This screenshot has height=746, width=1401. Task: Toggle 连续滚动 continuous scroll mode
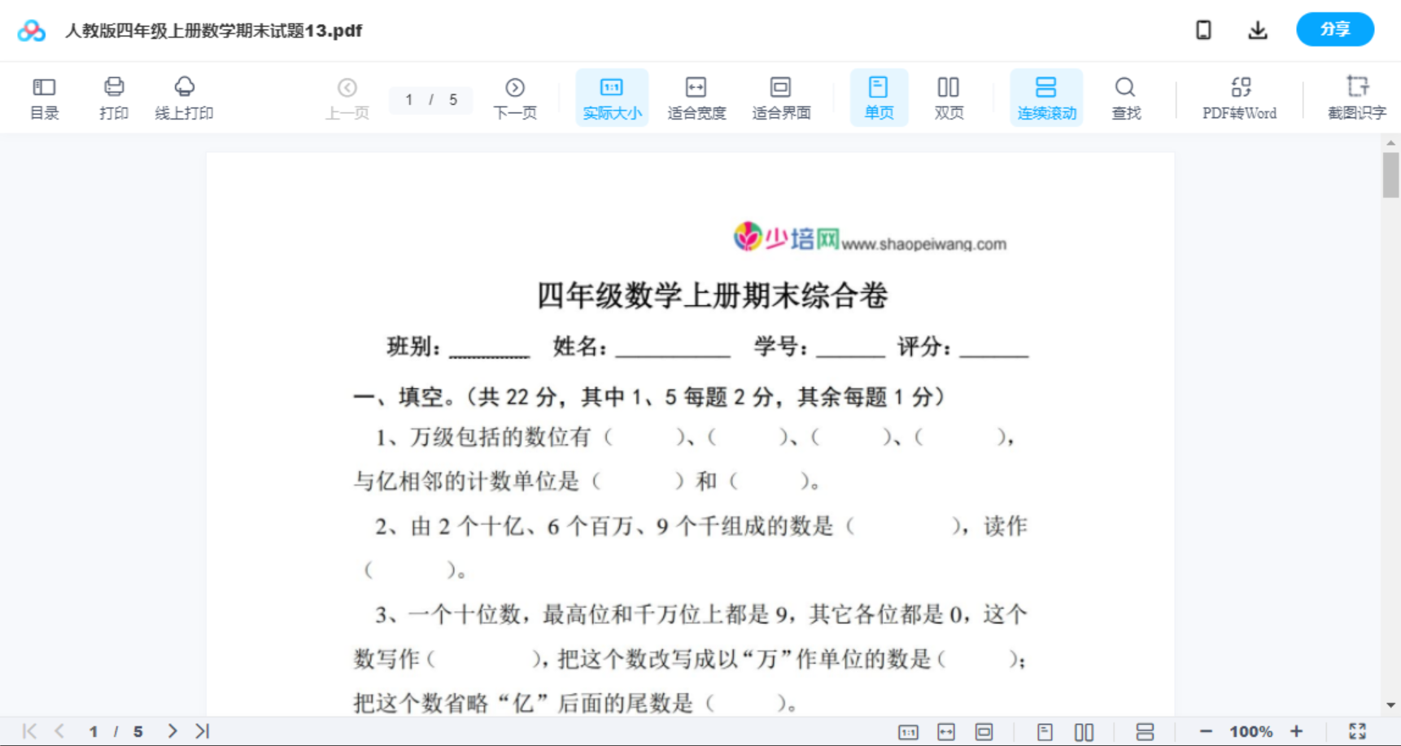(1046, 97)
